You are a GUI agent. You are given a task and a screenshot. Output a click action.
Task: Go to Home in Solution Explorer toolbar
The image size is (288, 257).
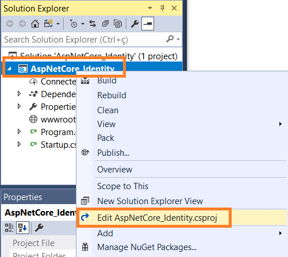point(35,24)
